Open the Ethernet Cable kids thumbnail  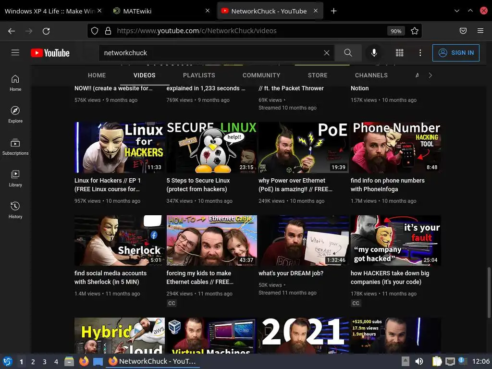pos(212,240)
